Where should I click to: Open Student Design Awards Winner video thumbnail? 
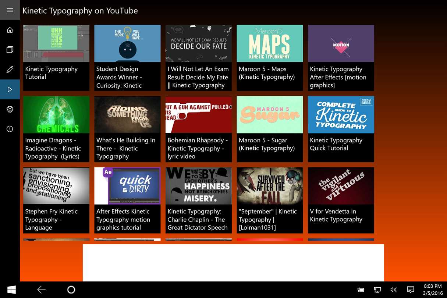click(127, 43)
